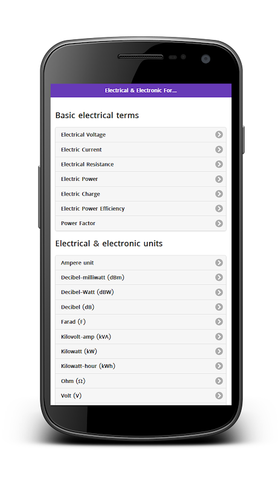The image size is (278, 484).
Task: Expand the Volt (V) entry arrow
Action: click(219, 396)
